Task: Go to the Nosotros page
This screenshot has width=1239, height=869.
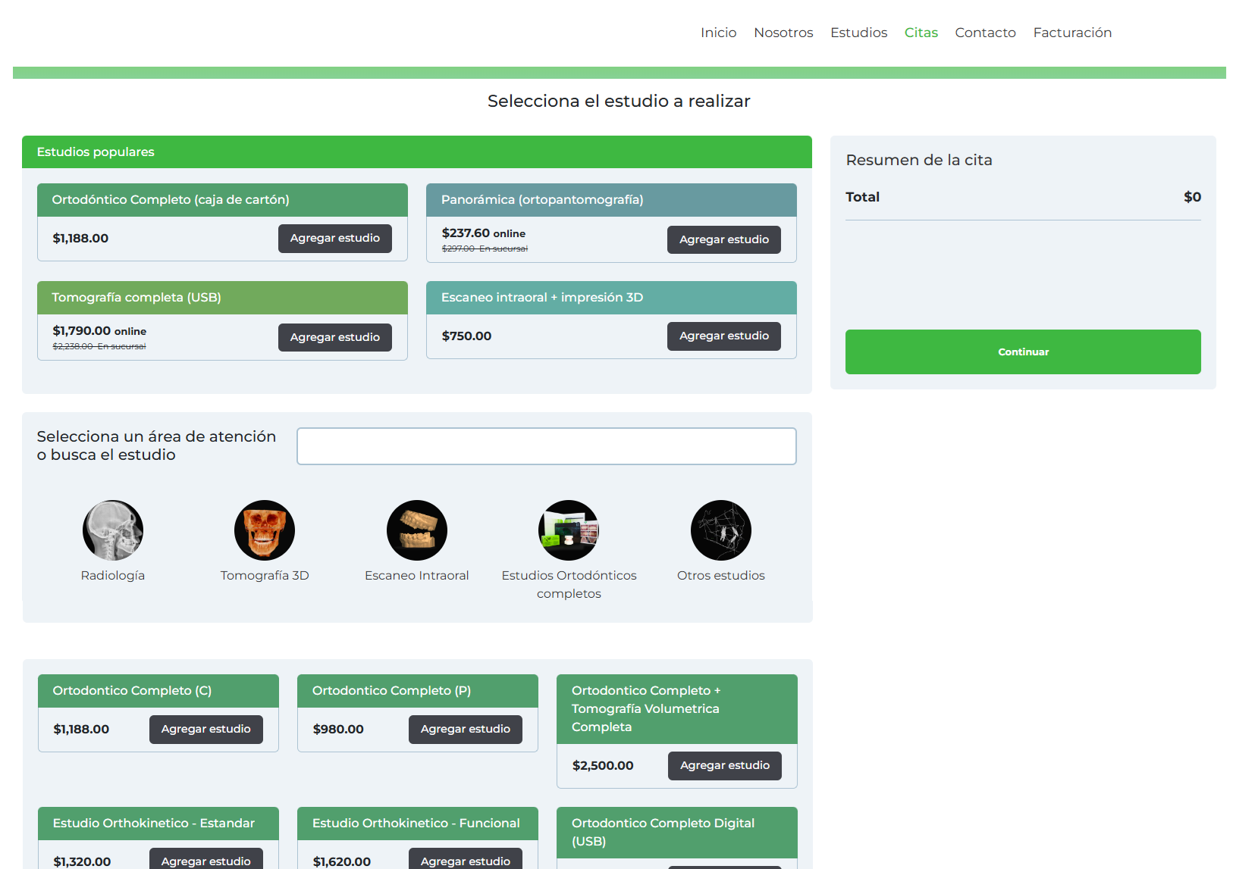Action: click(x=783, y=33)
